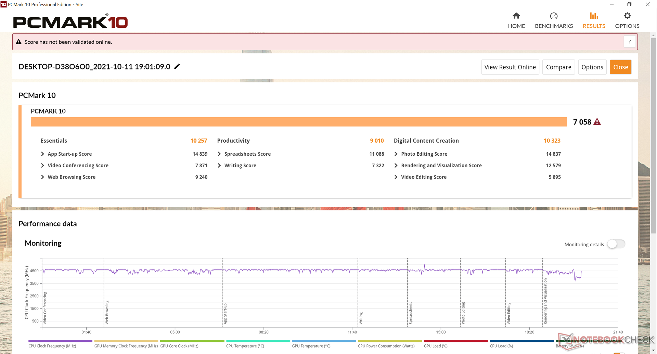This screenshot has height=354, width=657.
Task: Toggle CPU Temperature legend teal swatch
Action: (x=258, y=341)
